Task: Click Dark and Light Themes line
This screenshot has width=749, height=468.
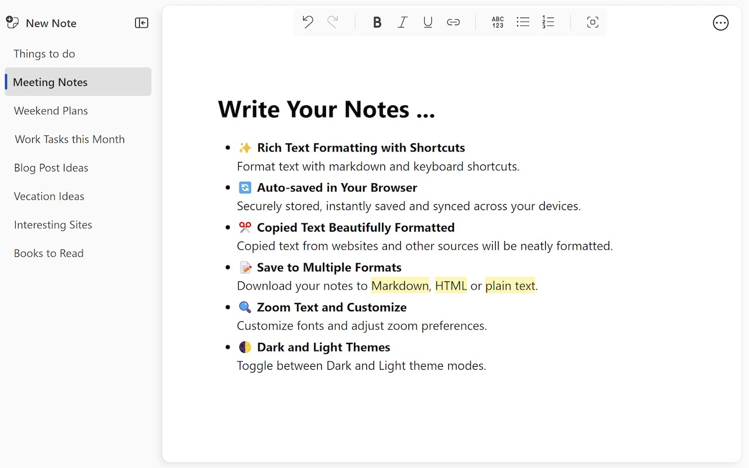Action: click(x=324, y=347)
